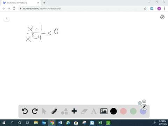
Task: Close the Numerade Whiteboard tab
Action: [x=38, y=3]
